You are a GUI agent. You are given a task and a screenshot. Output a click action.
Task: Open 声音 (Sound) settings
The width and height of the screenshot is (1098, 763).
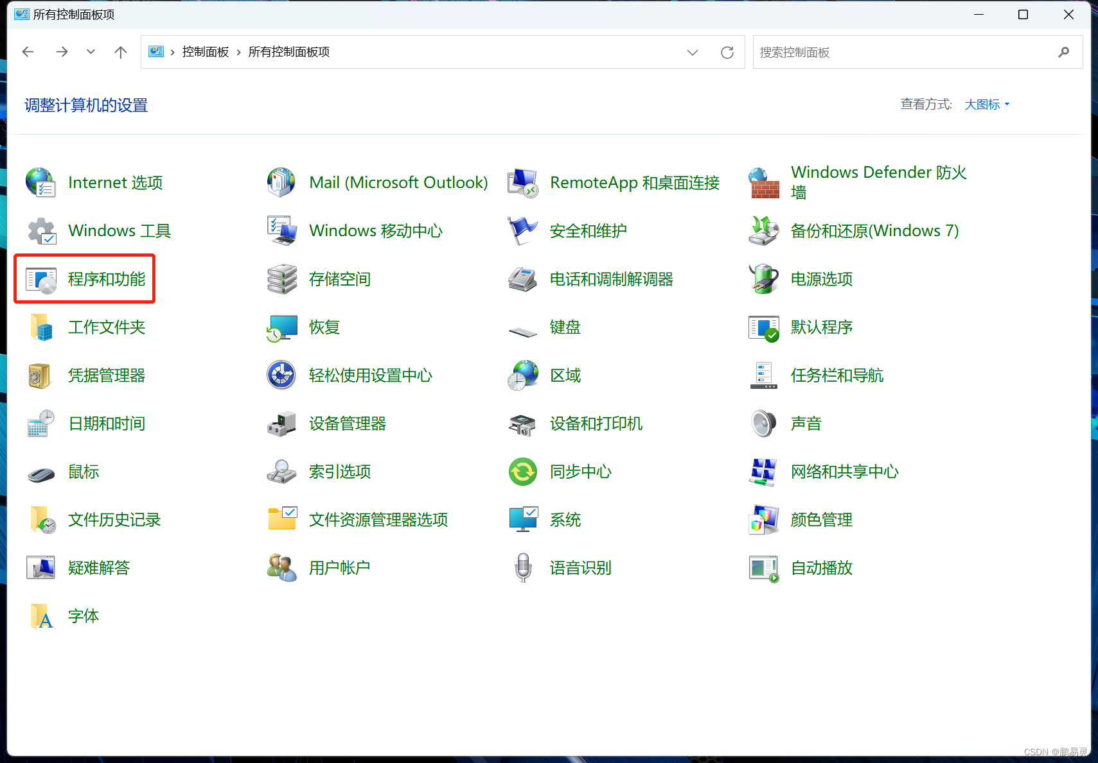[806, 423]
